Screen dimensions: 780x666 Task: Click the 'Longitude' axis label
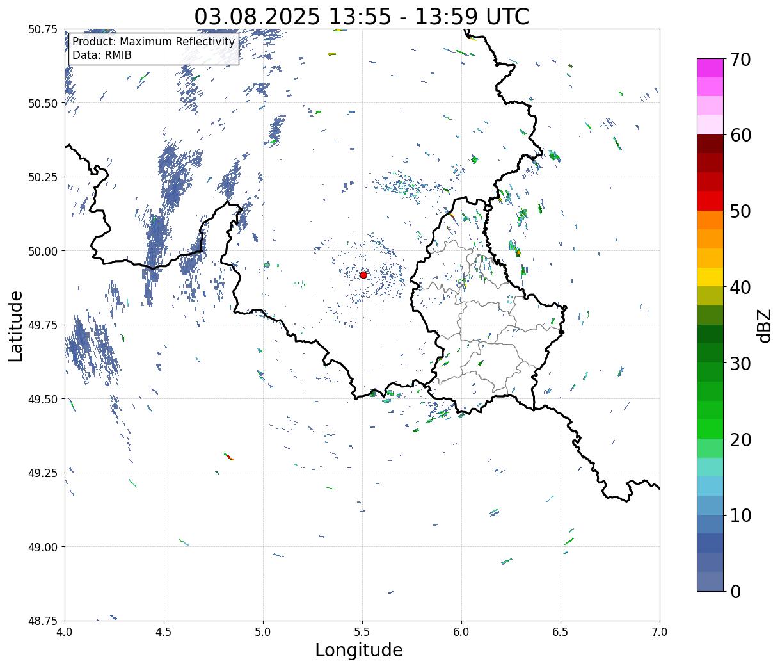click(359, 650)
